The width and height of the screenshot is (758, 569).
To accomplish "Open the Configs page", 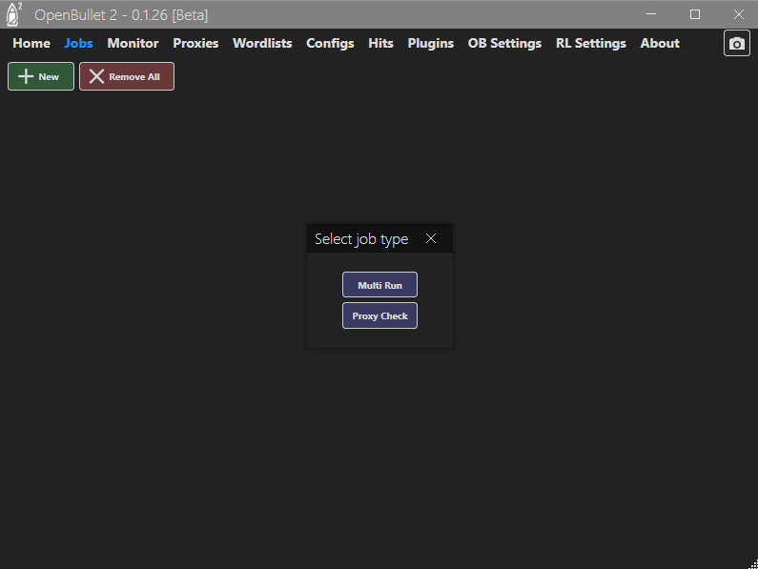I will click(x=330, y=44).
